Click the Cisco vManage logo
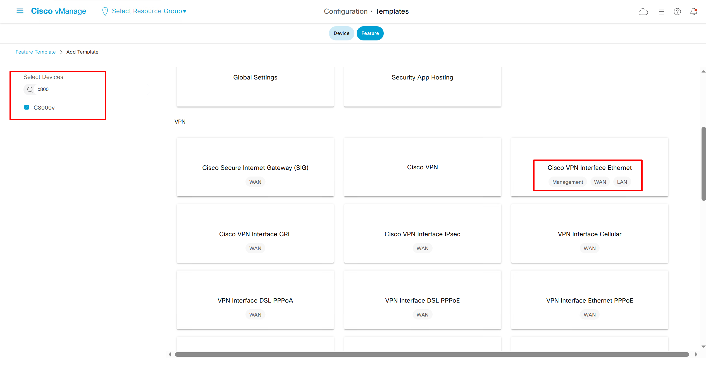 (x=59, y=11)
